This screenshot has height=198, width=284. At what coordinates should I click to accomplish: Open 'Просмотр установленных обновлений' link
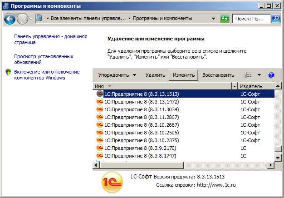tap(44, 59)
